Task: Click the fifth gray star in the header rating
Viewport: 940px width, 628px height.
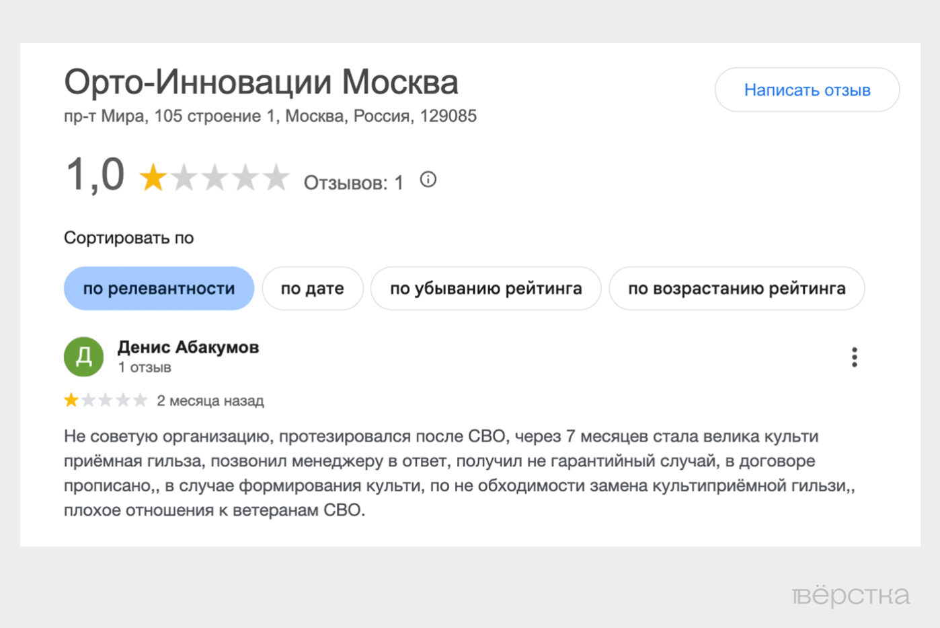Action: (x=276, y=177)
